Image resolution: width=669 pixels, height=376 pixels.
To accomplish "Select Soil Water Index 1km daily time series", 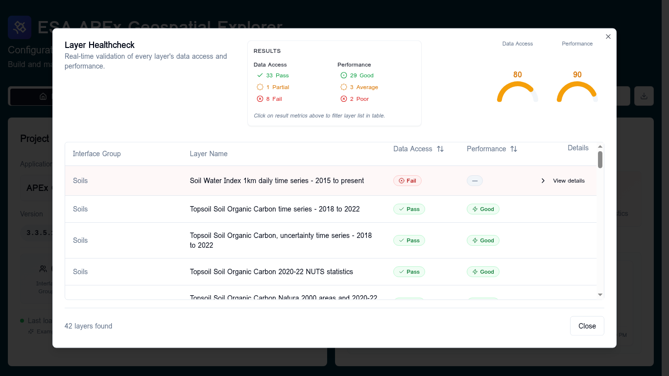I will pyautogui.click(x=331, y=181).
